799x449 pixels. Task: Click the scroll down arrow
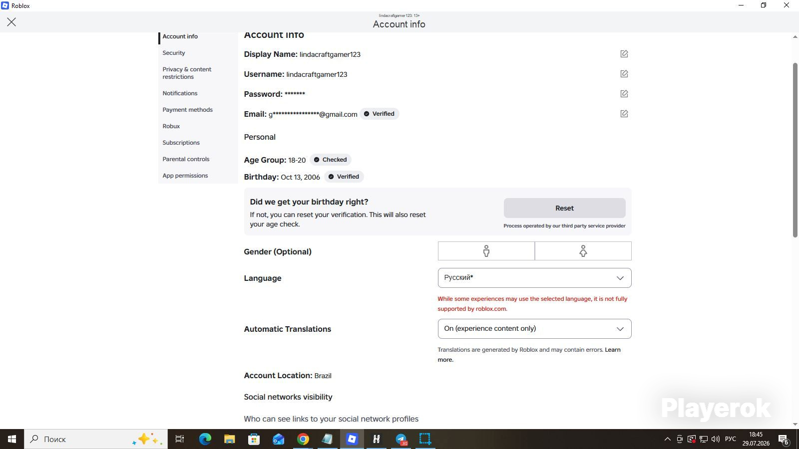pyautogui.click(x=795, y=424)
